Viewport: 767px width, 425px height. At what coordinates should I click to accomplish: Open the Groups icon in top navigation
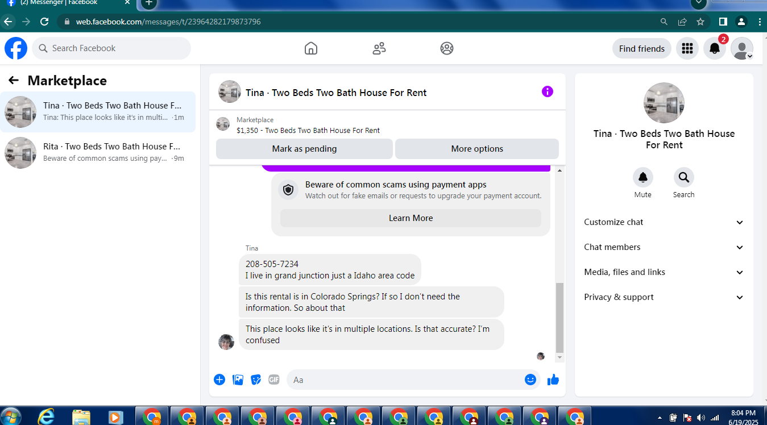point(447,48)
